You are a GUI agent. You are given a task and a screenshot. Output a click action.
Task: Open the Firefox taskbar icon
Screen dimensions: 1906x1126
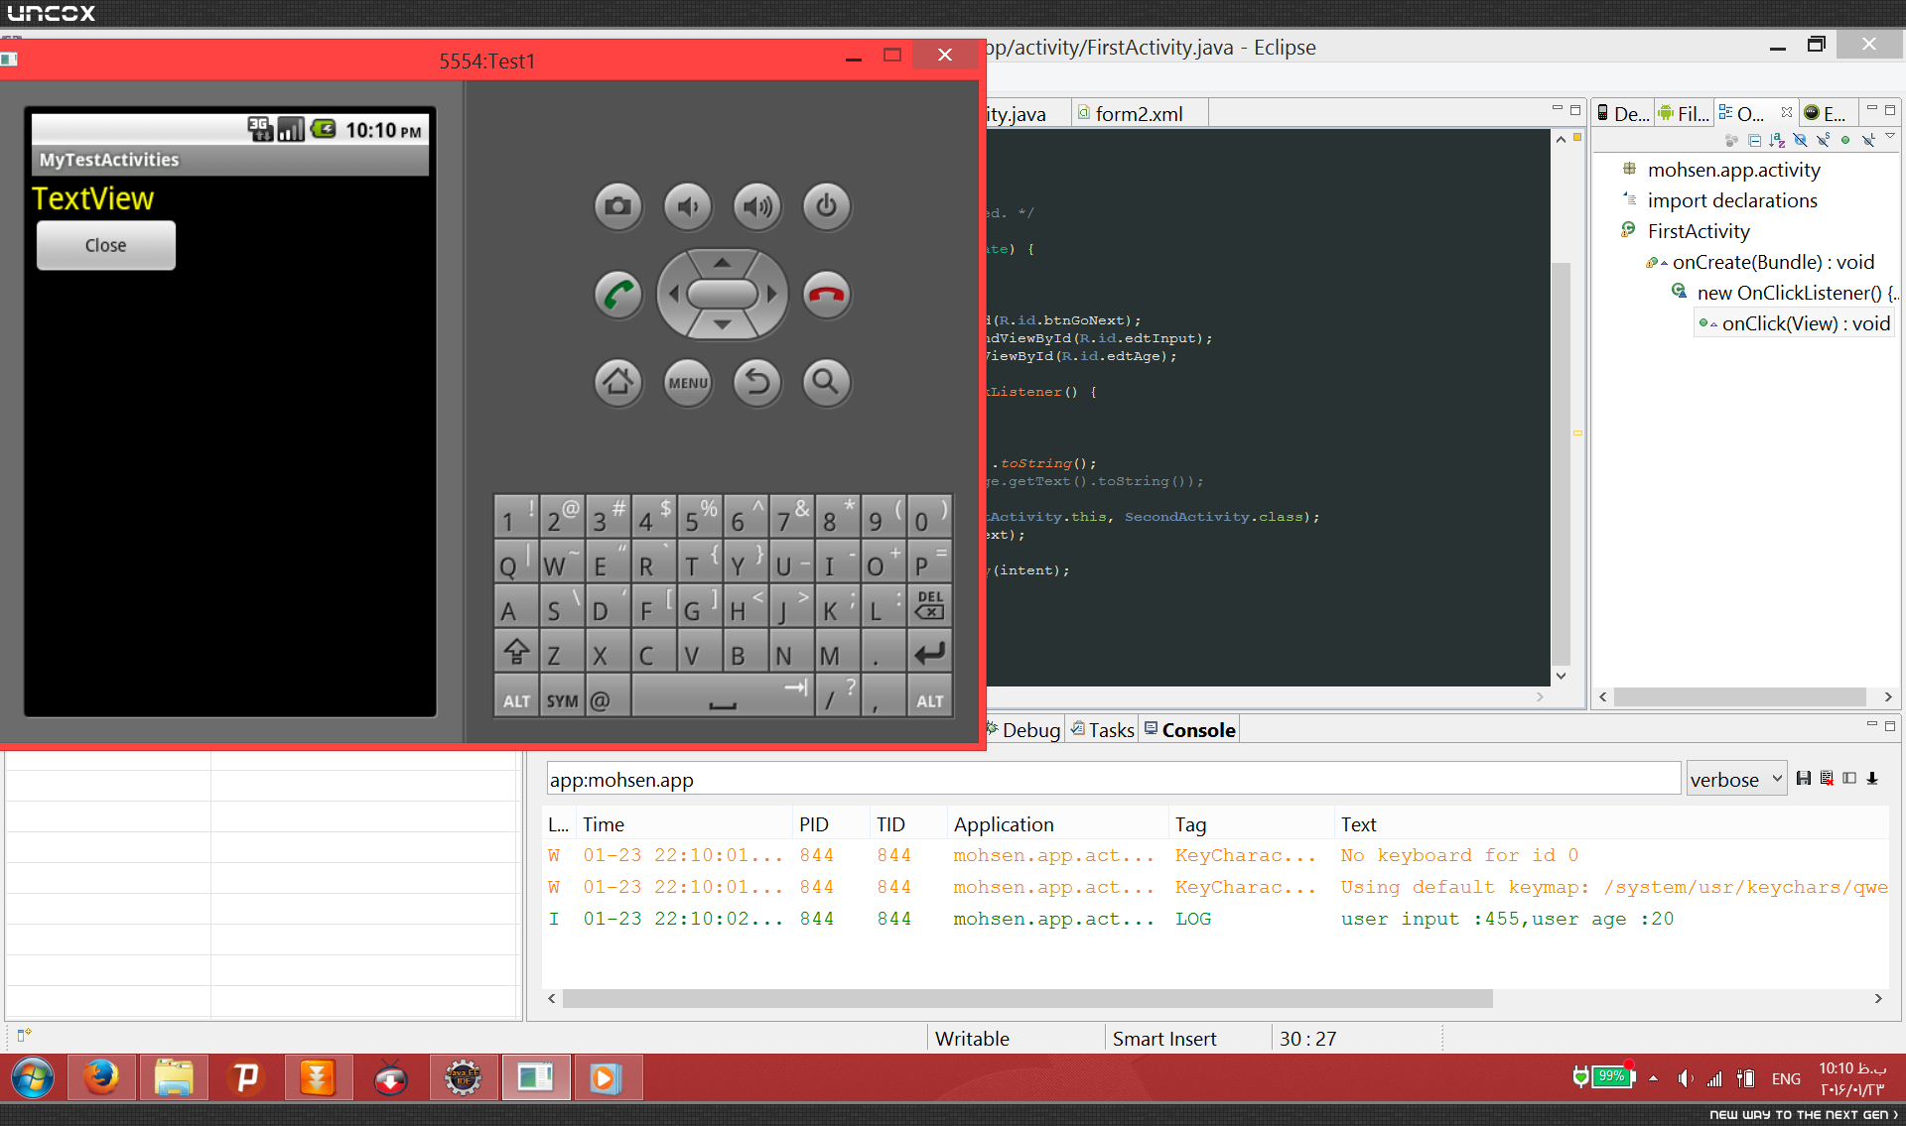click(101, 1077)
